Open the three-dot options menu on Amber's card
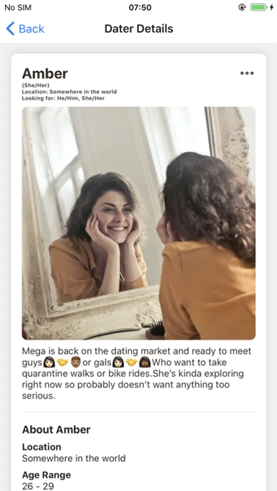The image size is (277, 491). [247, 73]
